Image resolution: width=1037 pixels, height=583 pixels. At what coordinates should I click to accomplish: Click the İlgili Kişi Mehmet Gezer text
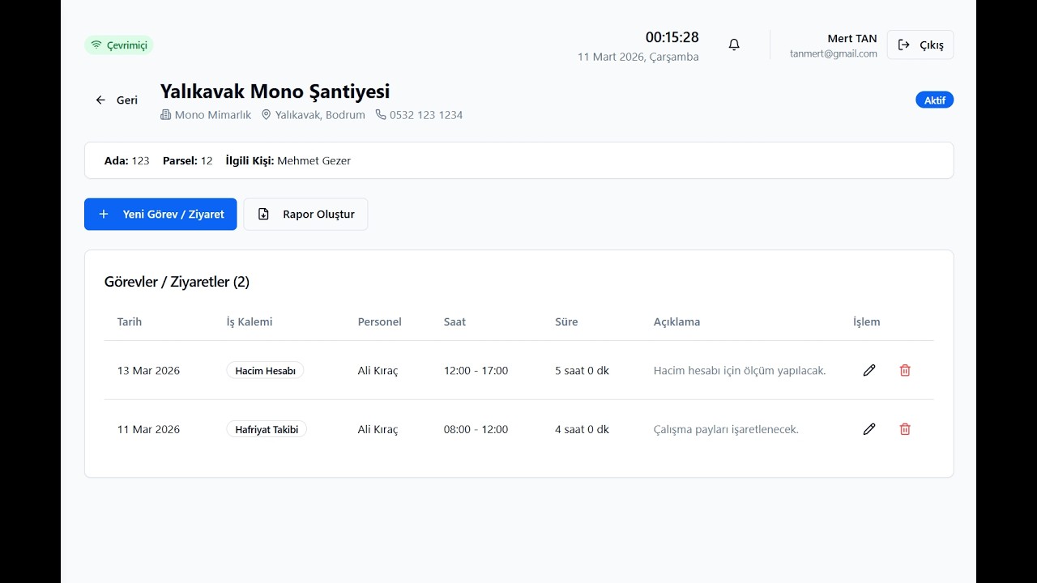[x=288, y=160]
